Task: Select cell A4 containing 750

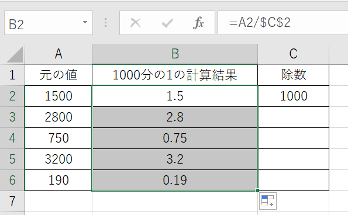Action: click(58, 138)
